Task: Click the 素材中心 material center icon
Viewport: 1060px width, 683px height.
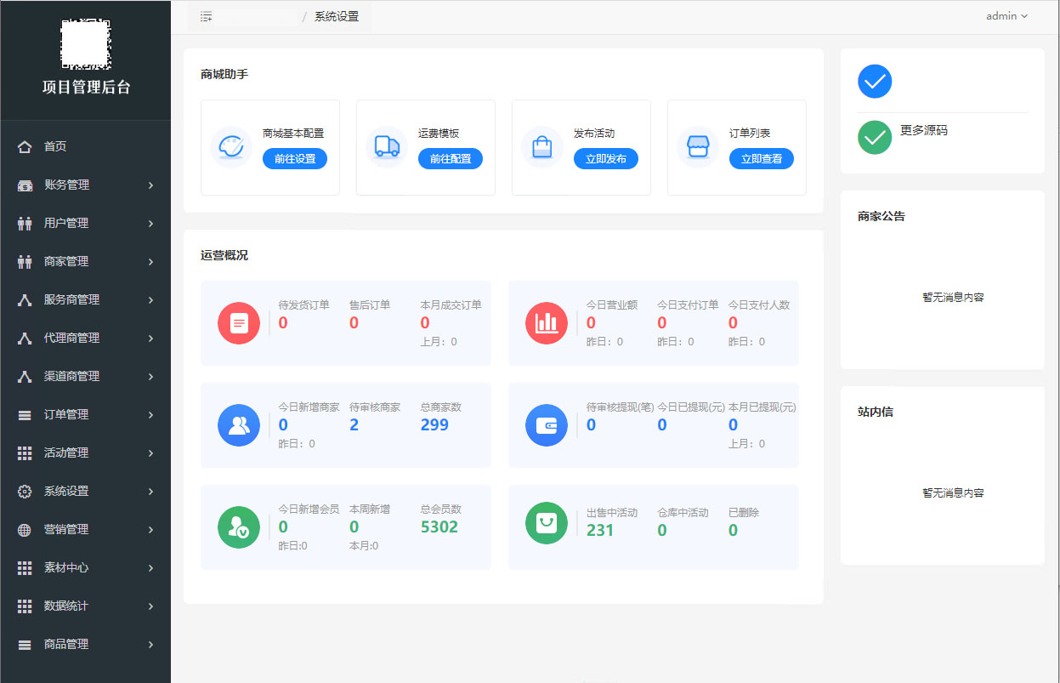Action: click(x=24, y=567)
